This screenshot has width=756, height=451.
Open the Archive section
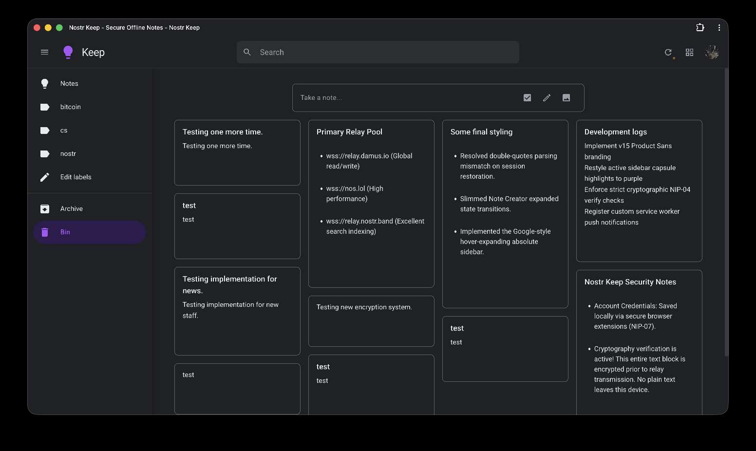[90, 209]
